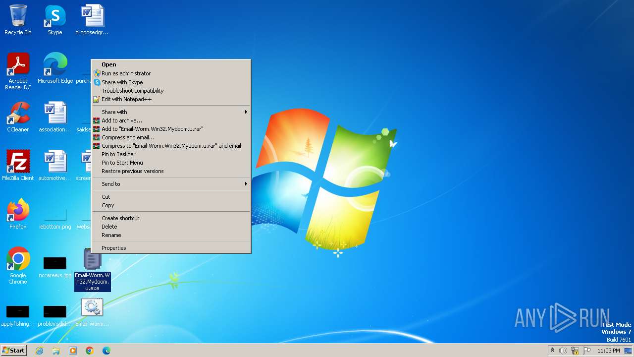Screen dimensions: 634x357
Task: Select the Microsoft Edge desktop shortcut
Action: click(x=55, y=68)
